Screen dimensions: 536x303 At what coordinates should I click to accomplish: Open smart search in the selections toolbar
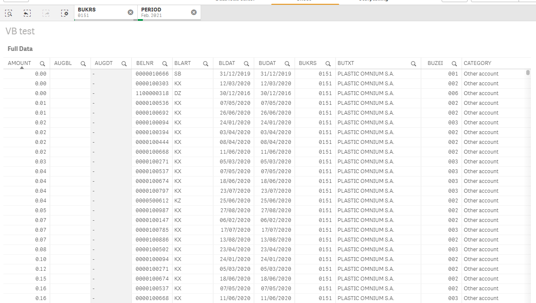(x=9, y=13)
